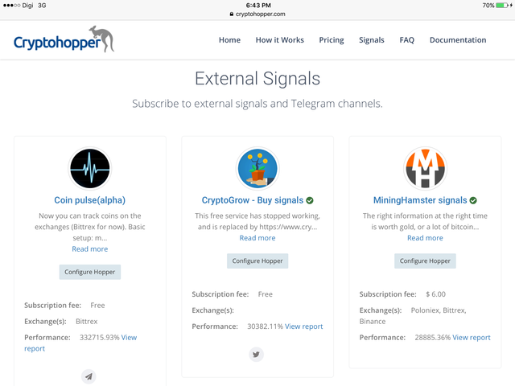
Task: Open the Coin pulse heartbeat icon
Action: coord(89,169)
